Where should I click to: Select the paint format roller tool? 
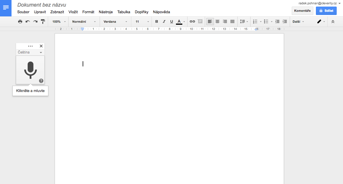pyautogui.click(x=43, y=22)
